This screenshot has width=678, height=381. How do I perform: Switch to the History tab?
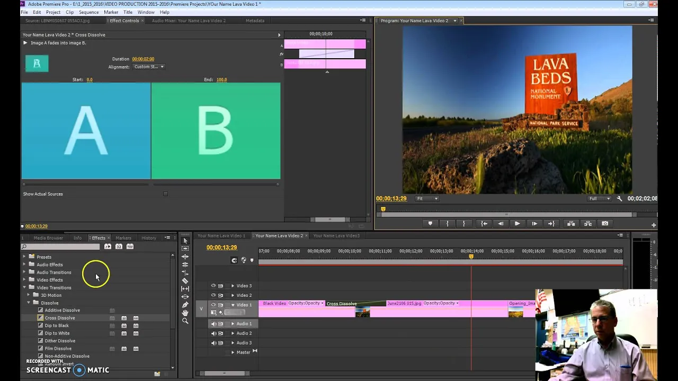tap(149, 238)
